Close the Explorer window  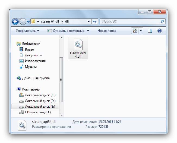pyautogui.click(x=160, y=12)
